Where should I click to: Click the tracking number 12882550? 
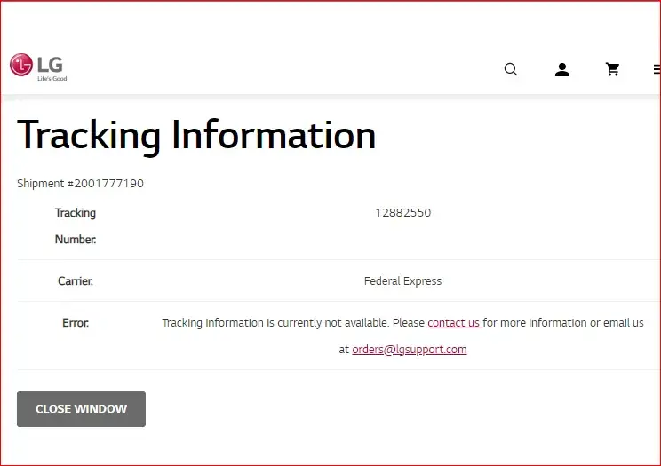pos(402,213)
